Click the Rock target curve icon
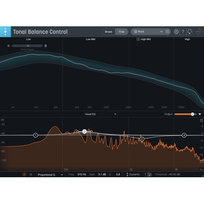This screenshot has width=204, height=204. coord(136,32)
